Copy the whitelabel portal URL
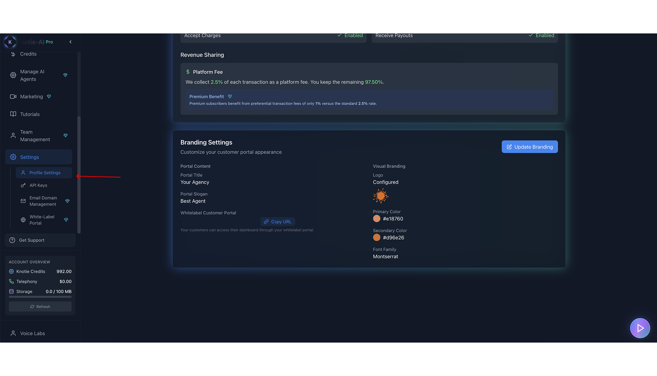Image resolution: width=657 pixels, height=376 pixels. point(278,222)
